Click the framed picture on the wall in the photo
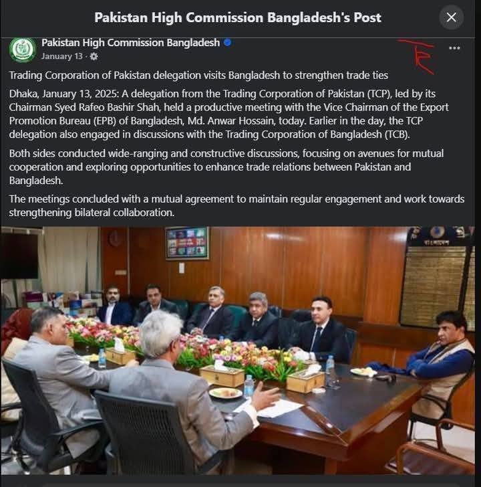This screenshot has width=481, height=487. pyautogui.click(x=187, y=243)
